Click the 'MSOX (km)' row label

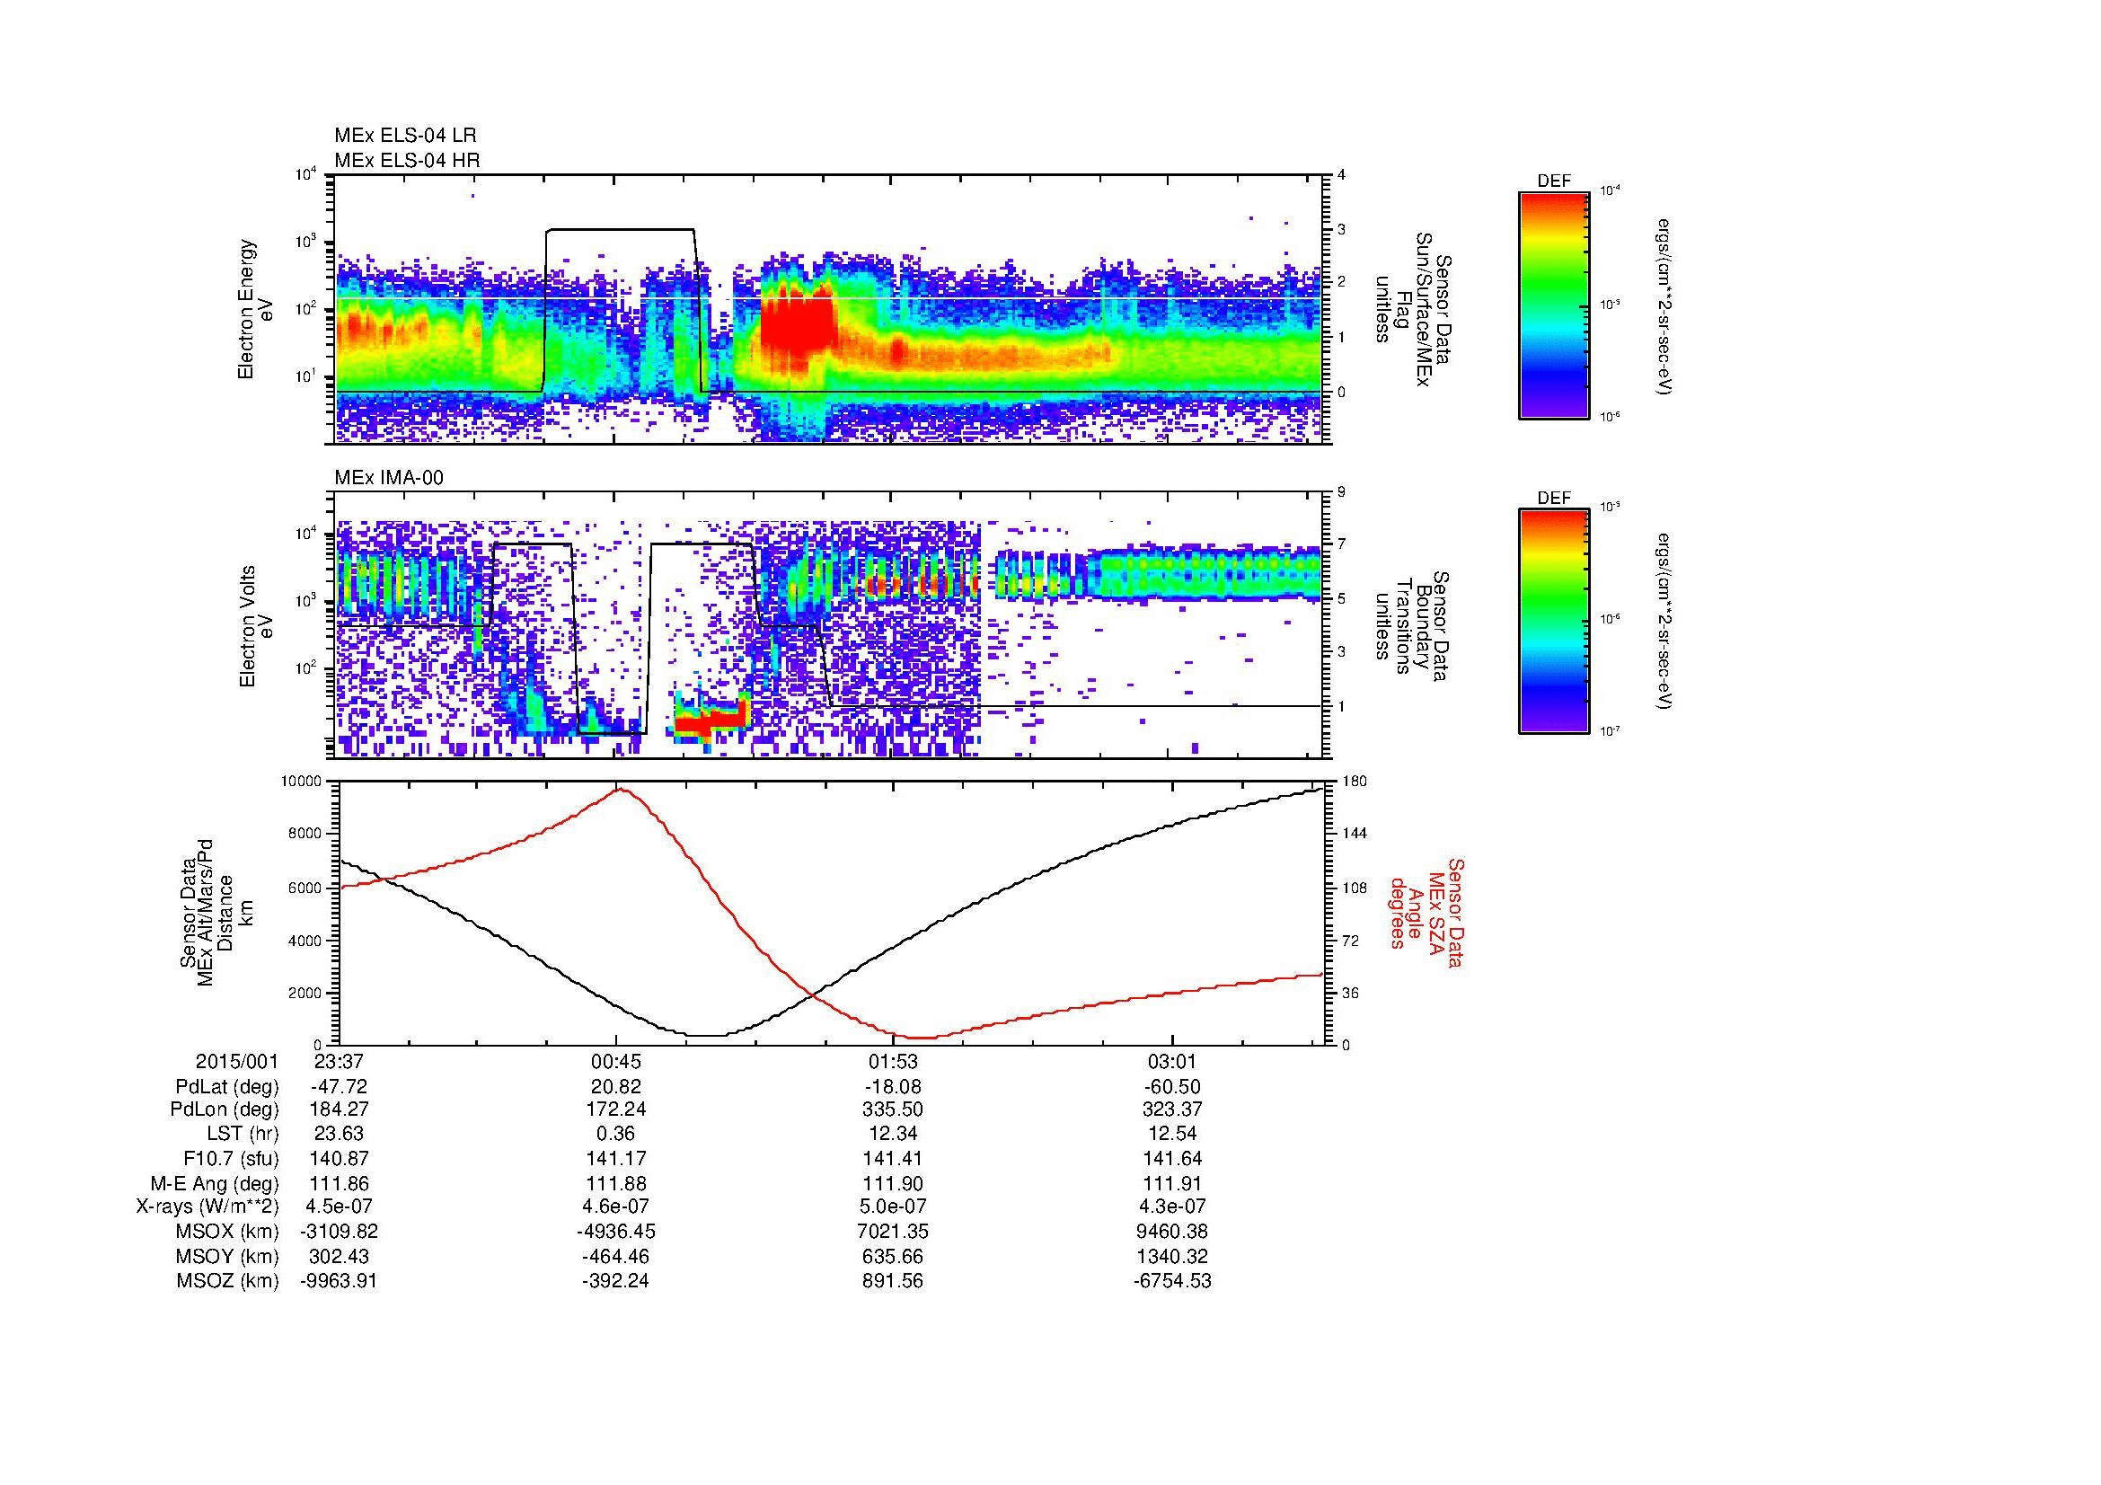tap(229, 1232)
